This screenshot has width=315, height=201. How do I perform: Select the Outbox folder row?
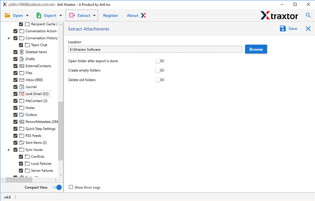pos(31,115)
